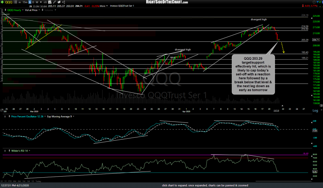This screenshot has height=188, width=323.
Task: Set range to Today
Action: [x=38, y=181]
